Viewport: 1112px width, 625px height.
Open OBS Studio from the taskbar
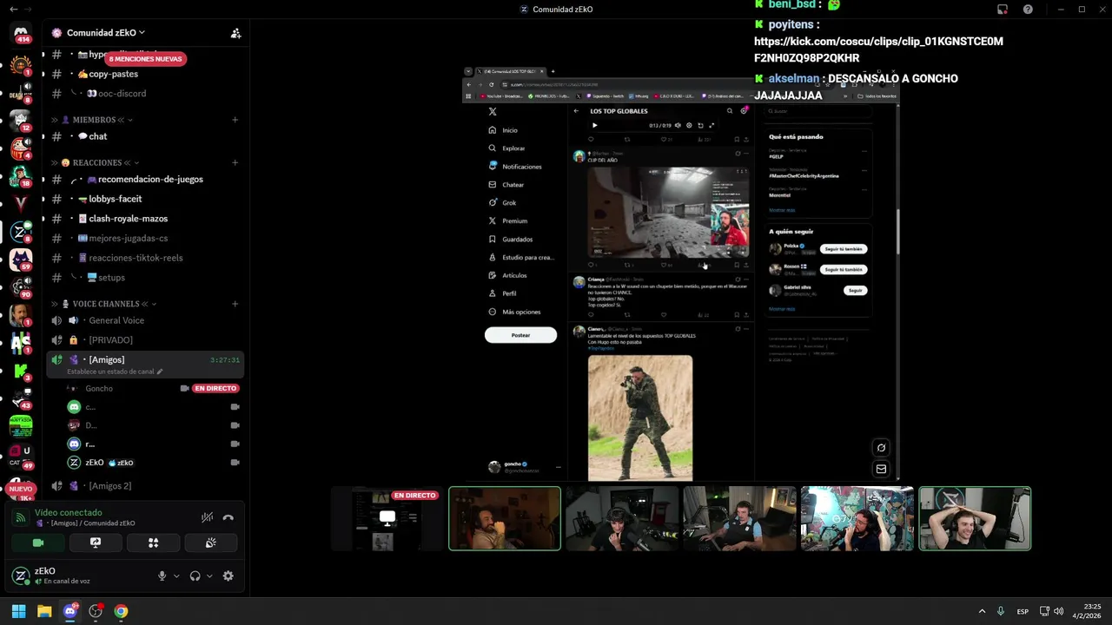(96, 611)
